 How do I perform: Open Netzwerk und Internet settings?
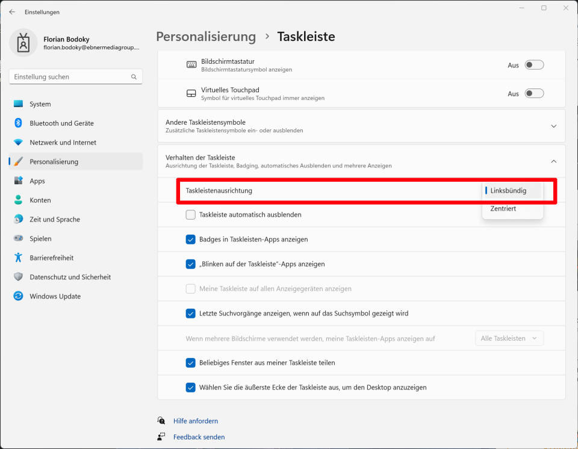[x=63, y=142]
